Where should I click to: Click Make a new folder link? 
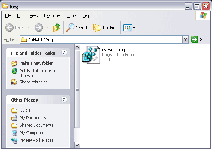36,63
